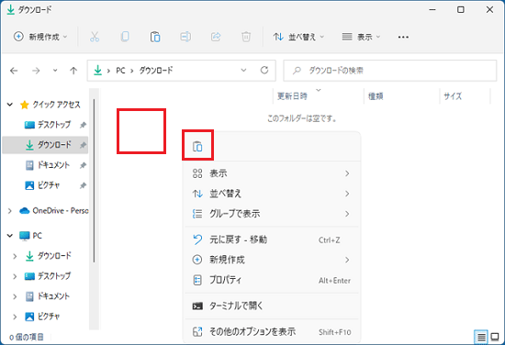Click the properties icon beside プロパティ

[197, 280]
